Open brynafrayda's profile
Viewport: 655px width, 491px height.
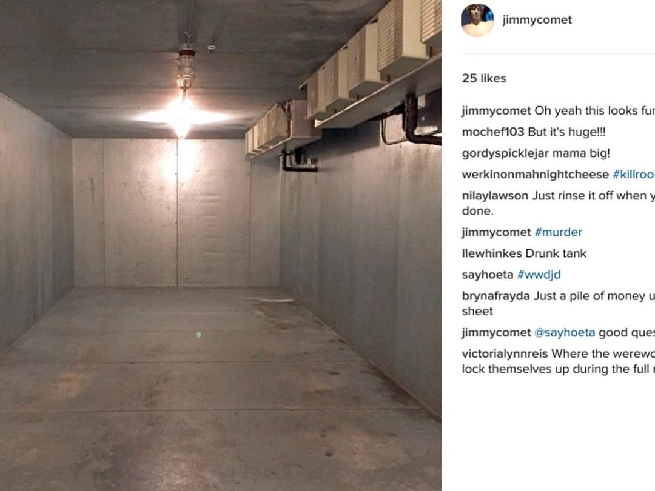tap(496, 296)
